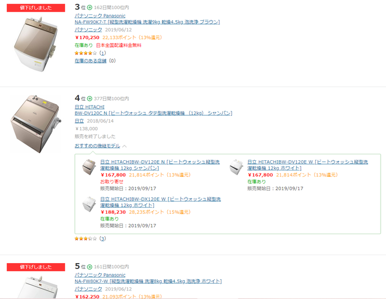Click the three-star rating below Hitachi successor box
The height and width of the screenshot is (299, 386).
pyautogui.click(x=86, y=238)
